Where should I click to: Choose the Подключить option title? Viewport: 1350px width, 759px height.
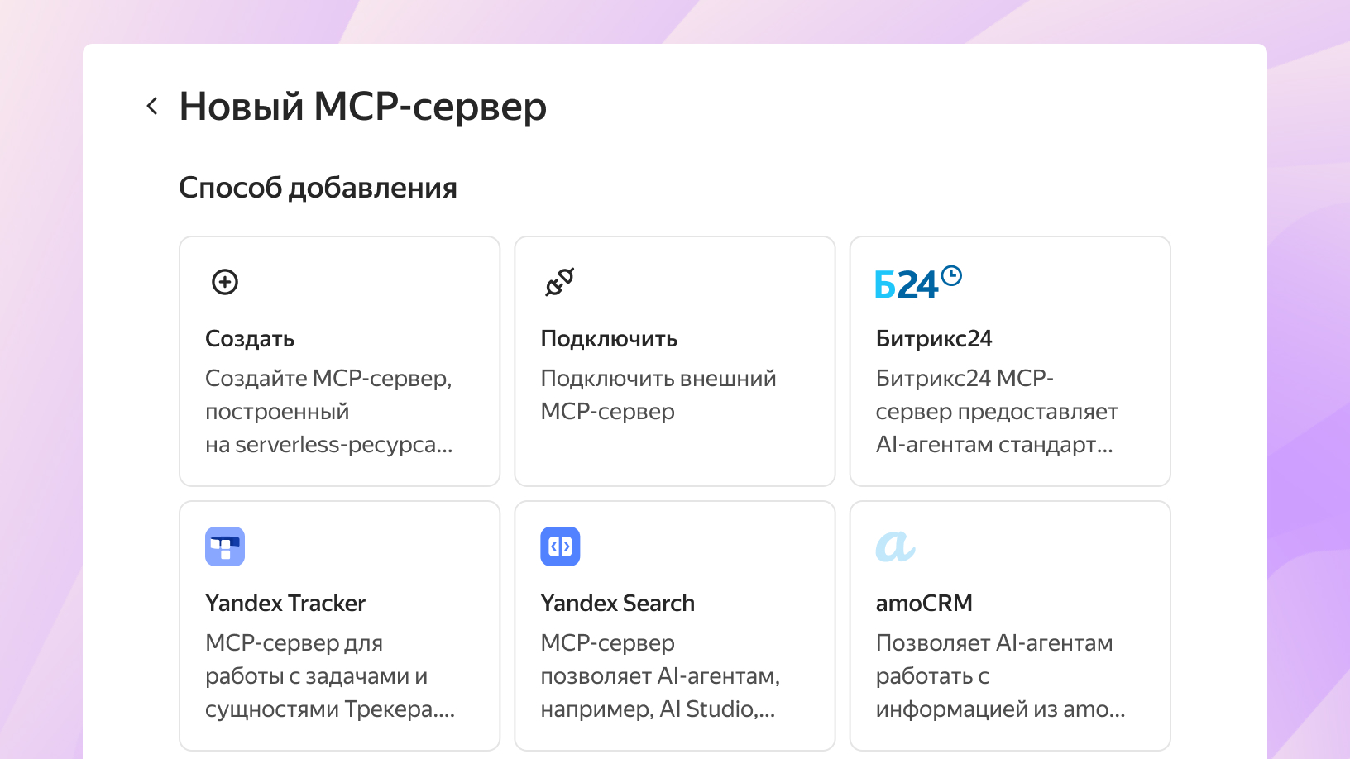click(609, 339)
